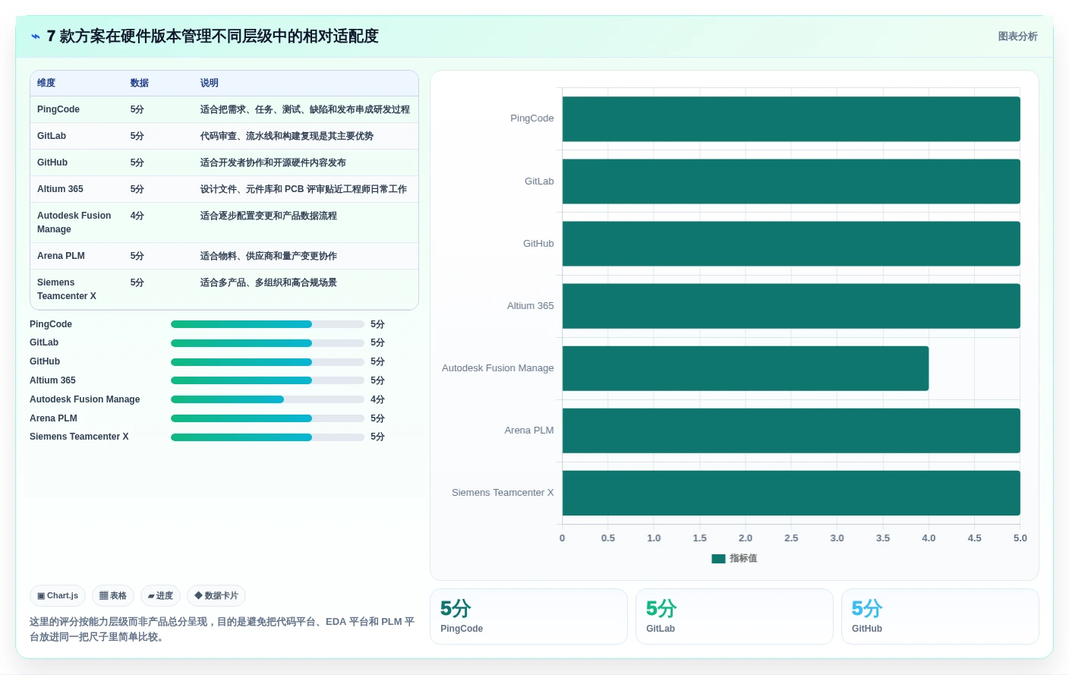Click the 4分 score in Autodesk table row
This screenshot has width=1069, height=675.
137,216
